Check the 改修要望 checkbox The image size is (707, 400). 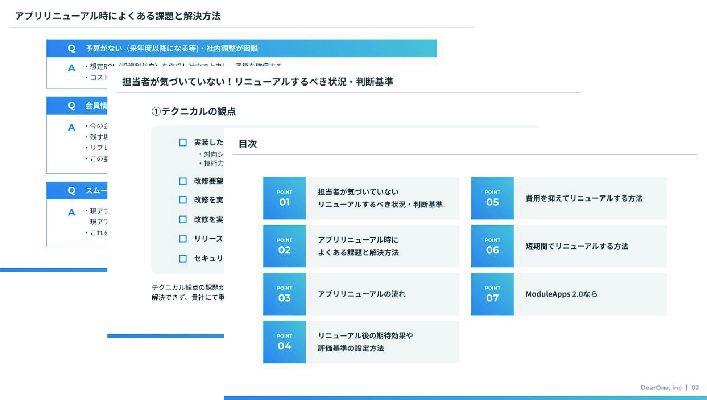[x=183, y=181]
